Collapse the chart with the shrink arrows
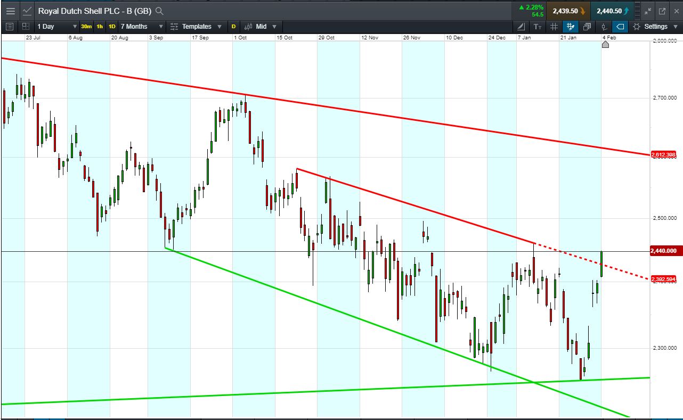 point(648,11)
